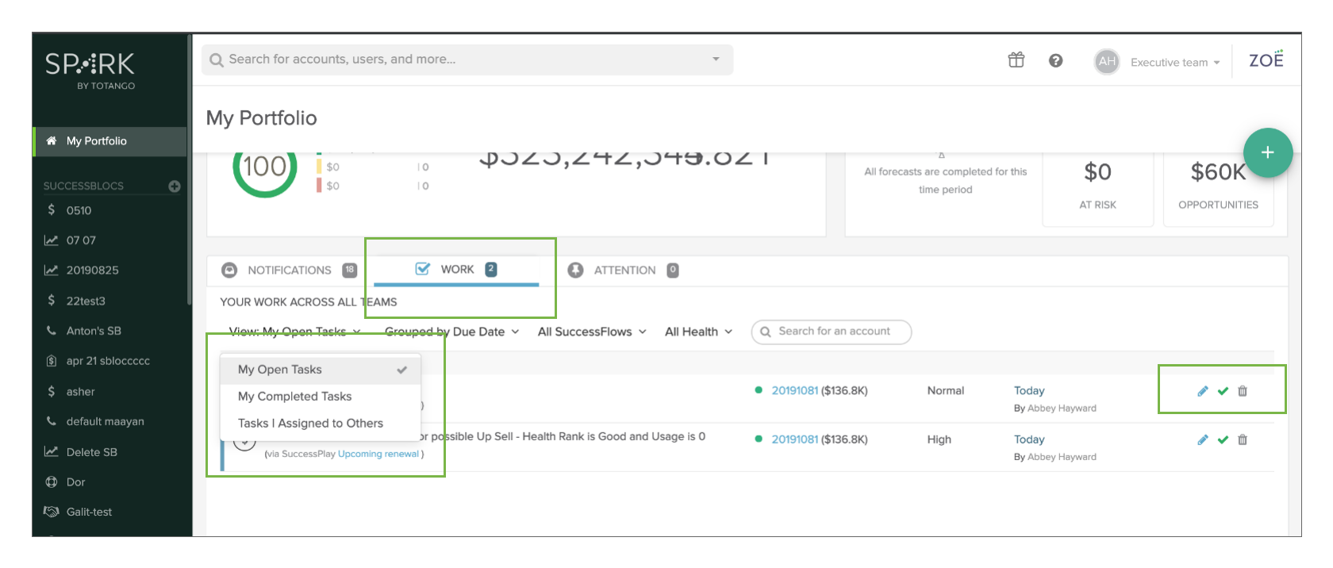
Task: Click the sidebar scrollbar
Action: (189, 171)
